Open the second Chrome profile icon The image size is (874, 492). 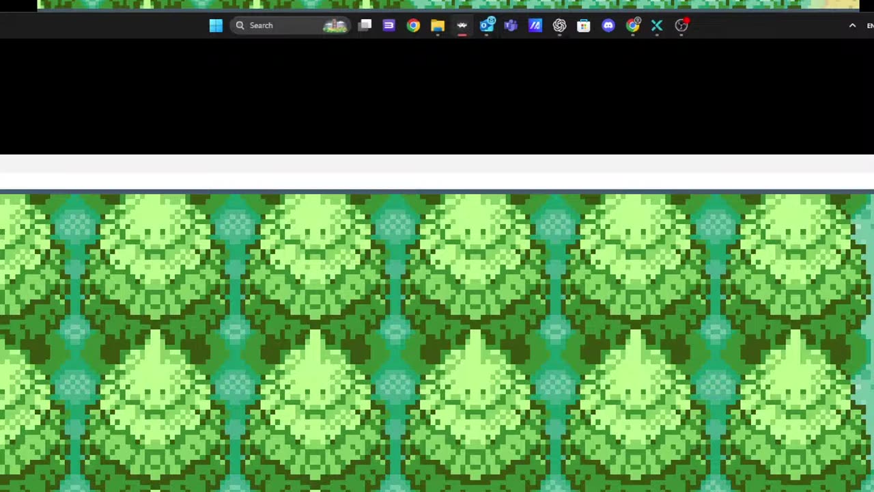tap(633, 25)
